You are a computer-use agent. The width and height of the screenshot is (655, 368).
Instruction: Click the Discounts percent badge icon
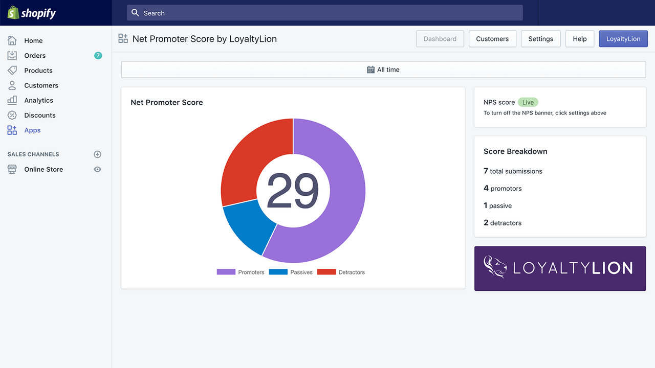point(12,116)
